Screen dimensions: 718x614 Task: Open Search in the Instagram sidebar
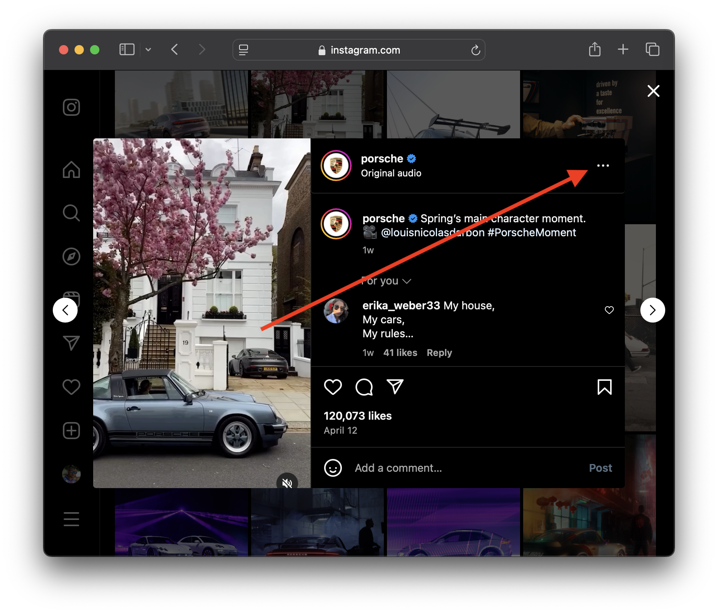71,213
